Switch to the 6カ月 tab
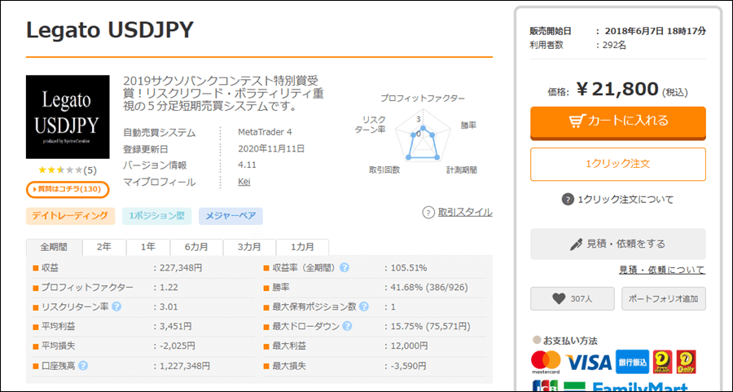The image size is (733, 392). [196, 247]
